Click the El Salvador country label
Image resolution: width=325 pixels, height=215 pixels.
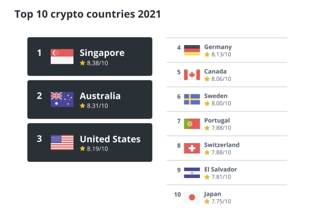point(221,169)
